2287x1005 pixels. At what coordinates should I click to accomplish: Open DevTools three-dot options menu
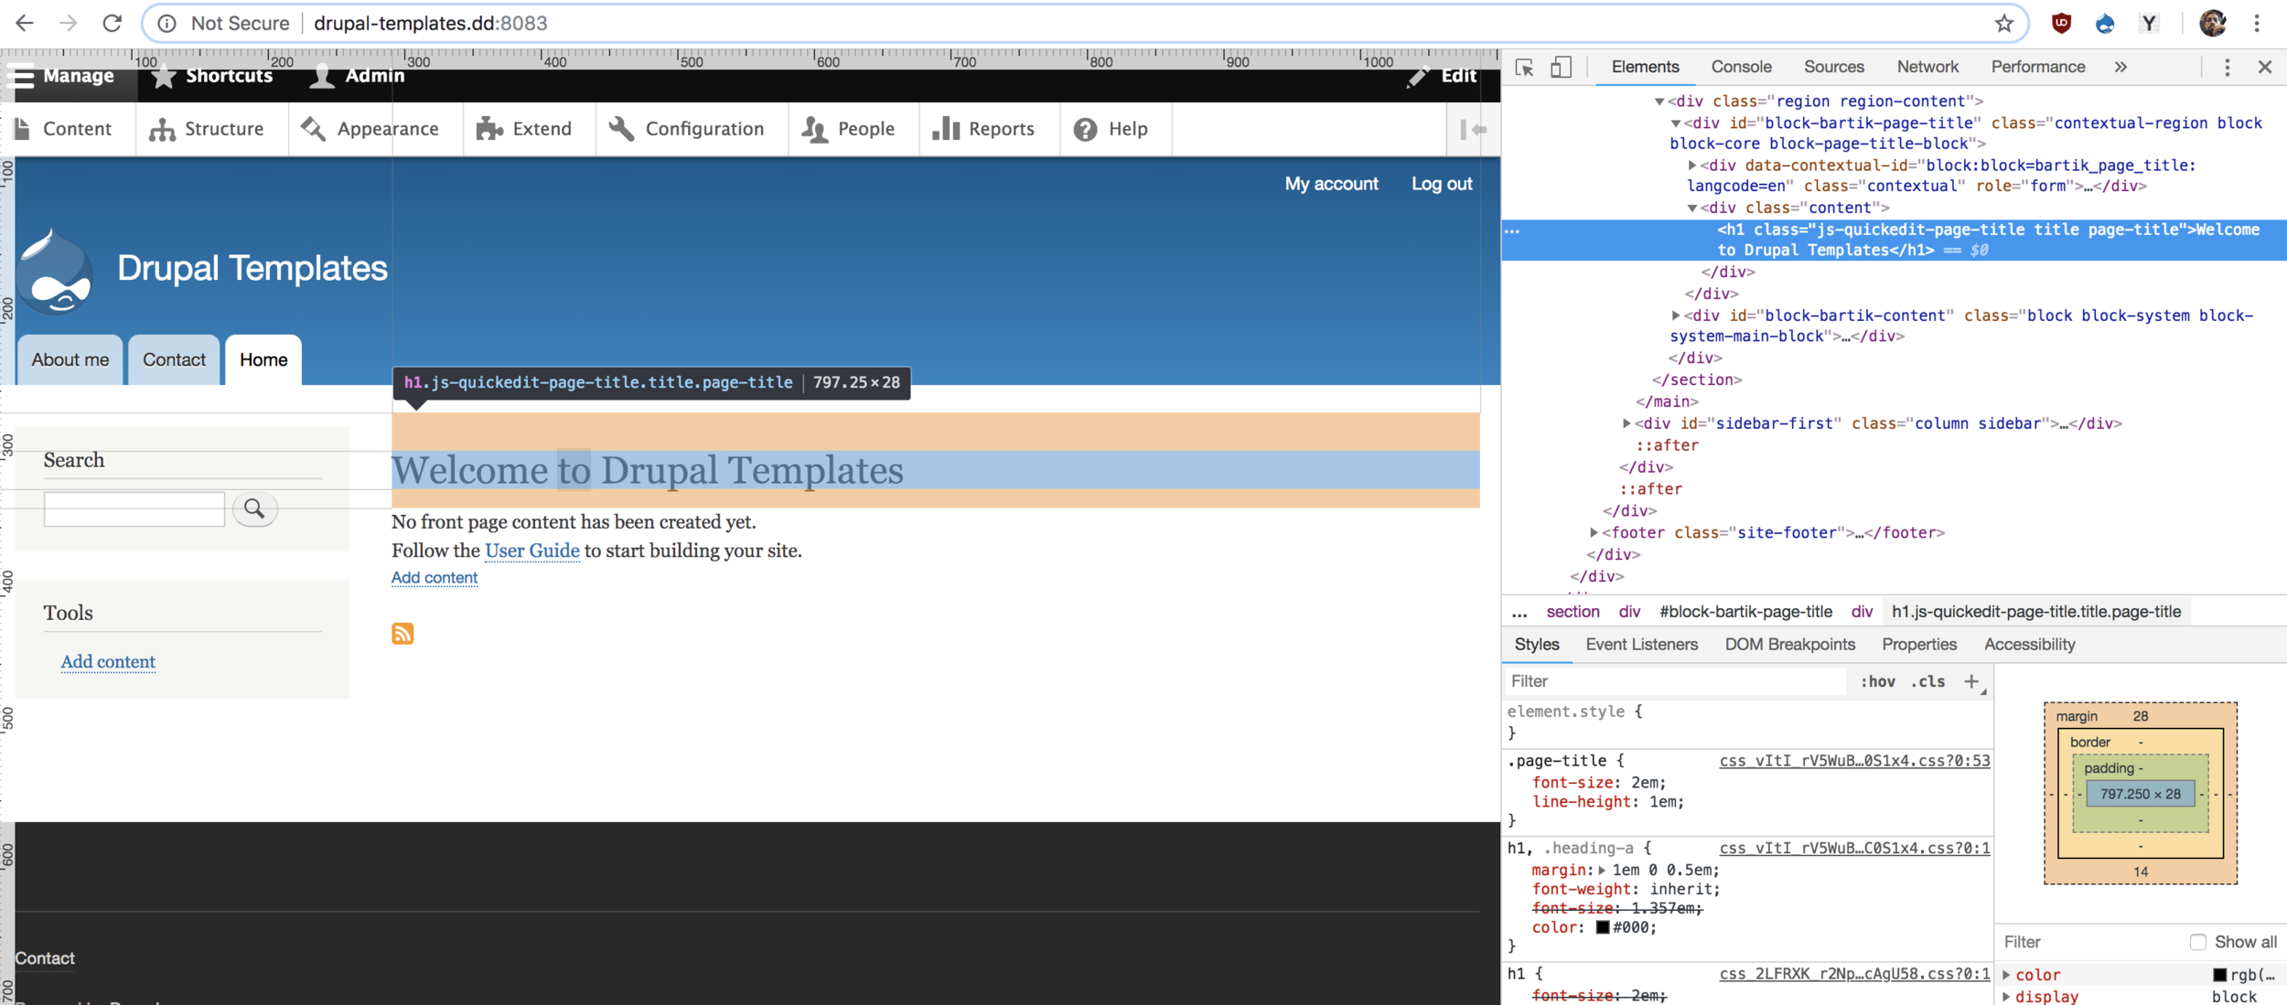pos(2227,68)
